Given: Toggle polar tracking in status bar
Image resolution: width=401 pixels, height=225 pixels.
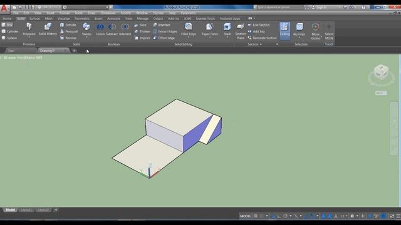Looking at the screenshot, I should [286, 216].
